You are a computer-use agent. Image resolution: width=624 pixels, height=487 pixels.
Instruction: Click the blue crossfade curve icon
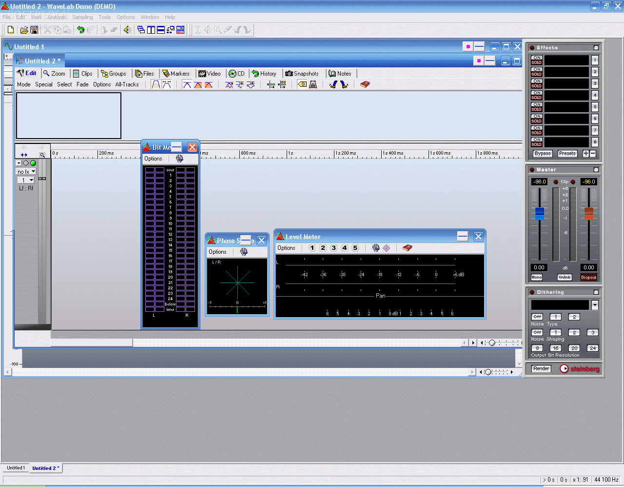pyautogui.click(x=187, y=84)
